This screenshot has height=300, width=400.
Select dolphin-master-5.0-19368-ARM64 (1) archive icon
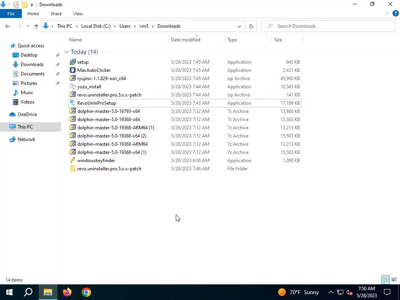tap(73, 128)
